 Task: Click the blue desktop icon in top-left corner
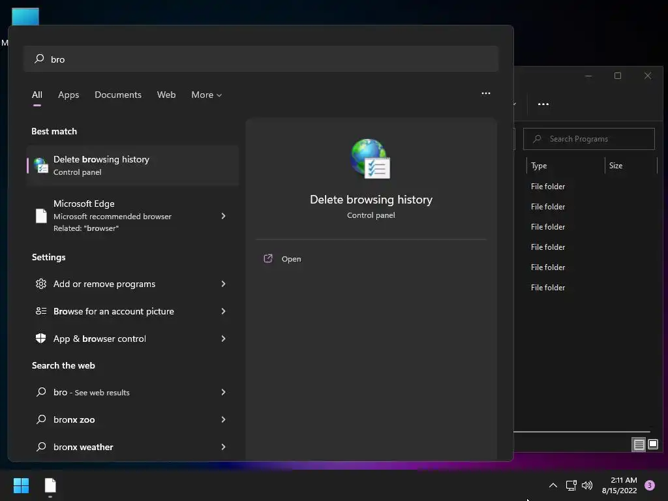(x=25, y=16)
